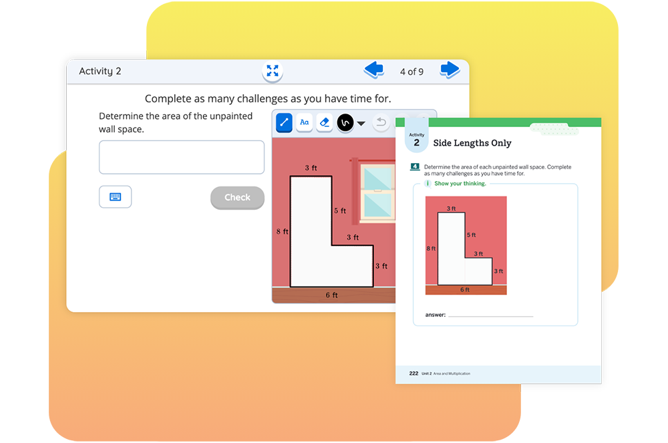The image size is (668, 443).
Task: Click the blue forward navigation arrow
Action: (x=450, y=70)
